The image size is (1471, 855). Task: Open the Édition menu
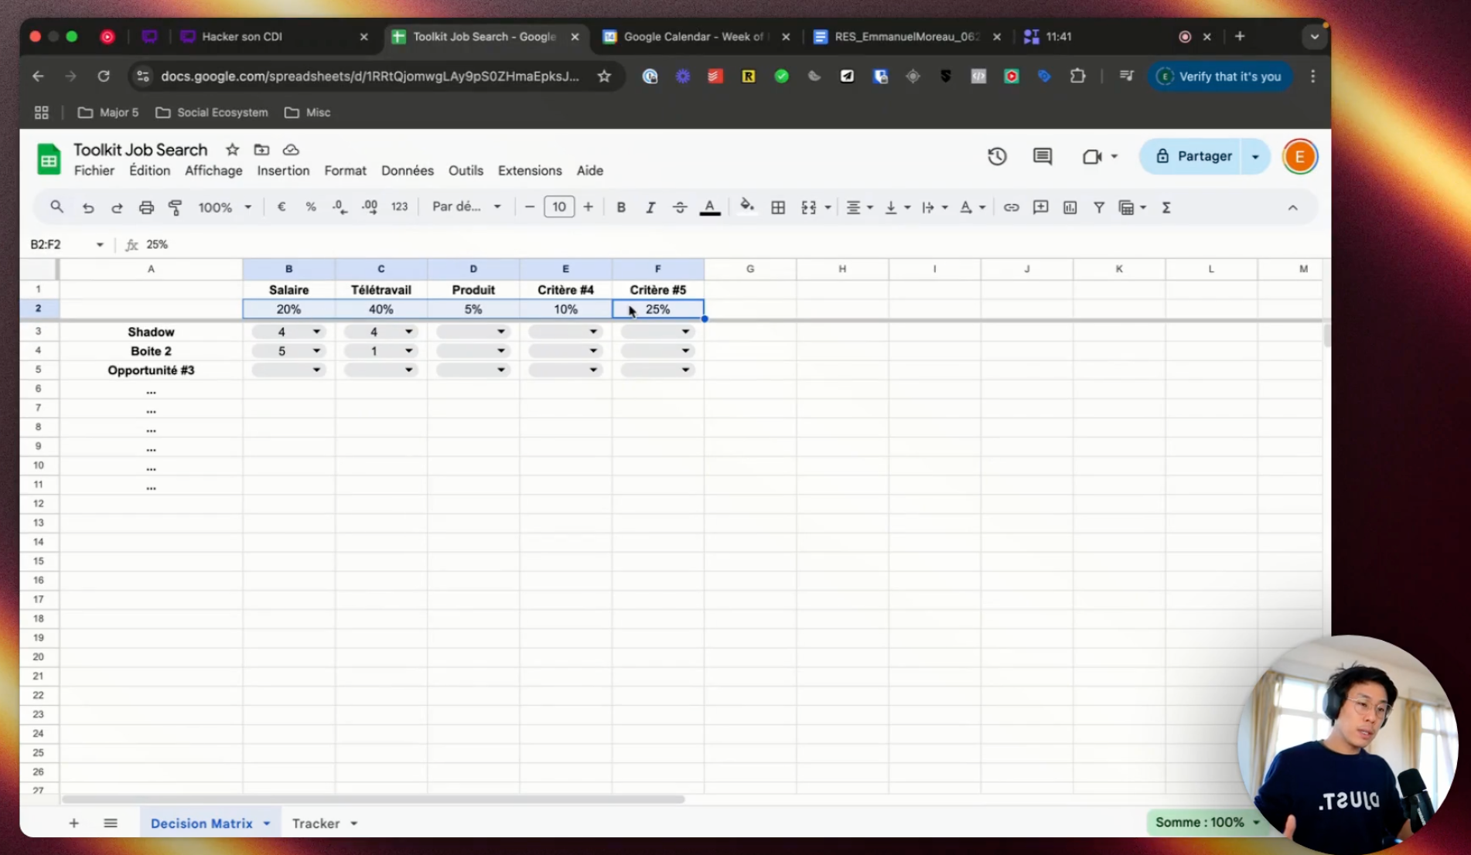pyautogui.click(x=149, y=171)
